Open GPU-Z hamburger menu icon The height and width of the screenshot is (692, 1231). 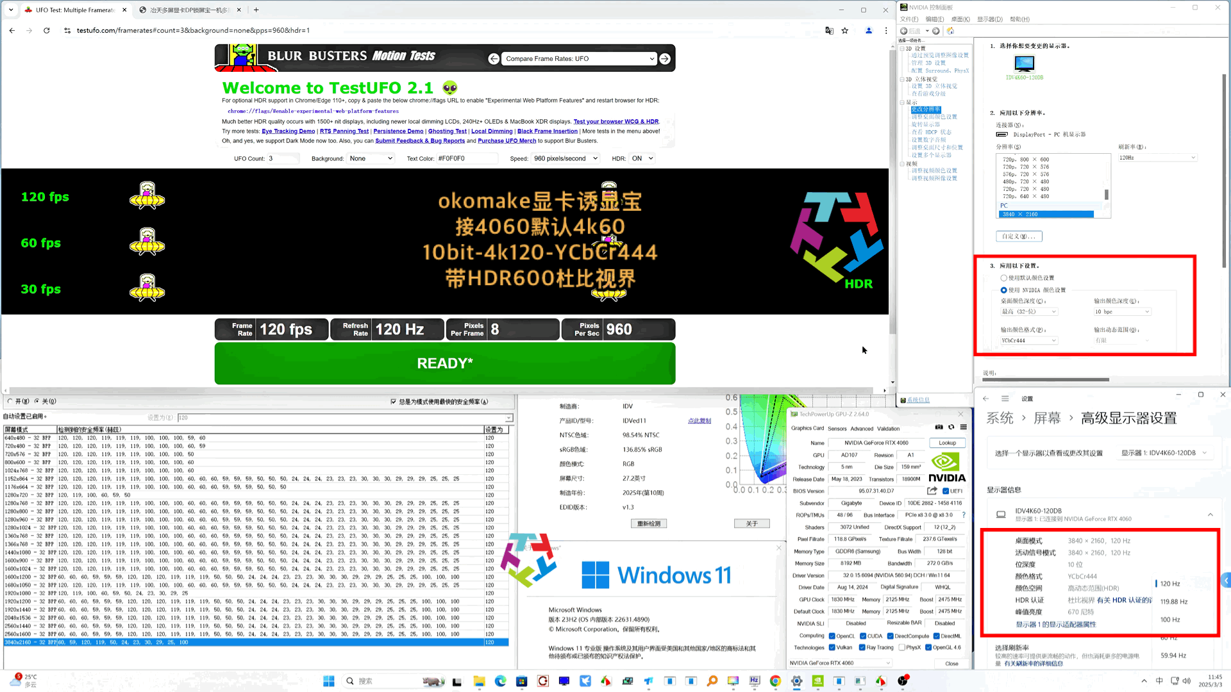pyautogui.click(x=963, y=427)
